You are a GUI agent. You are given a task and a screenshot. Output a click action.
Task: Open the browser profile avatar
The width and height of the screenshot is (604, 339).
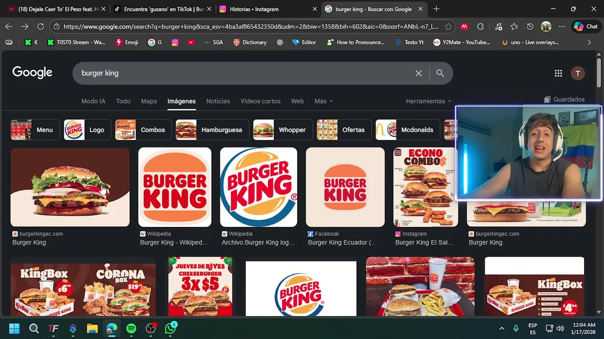click(546, 27)
